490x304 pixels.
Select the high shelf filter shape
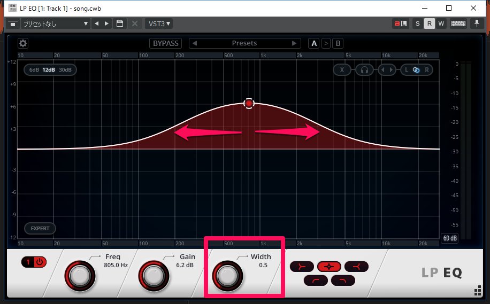pyautogui.click(x=356, y=266)
